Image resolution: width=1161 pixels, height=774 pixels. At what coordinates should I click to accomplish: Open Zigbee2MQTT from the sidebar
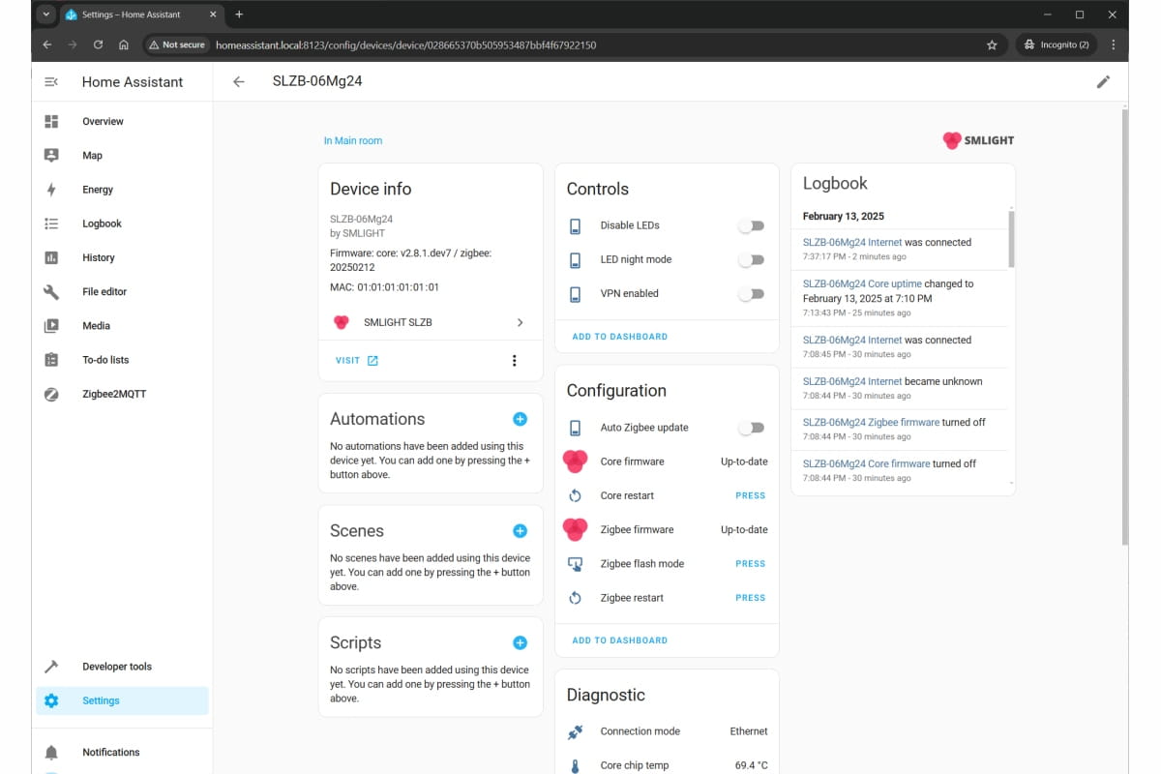click(x=113, y=394)
